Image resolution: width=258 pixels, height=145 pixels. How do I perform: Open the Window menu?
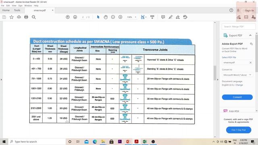[28, 6]
